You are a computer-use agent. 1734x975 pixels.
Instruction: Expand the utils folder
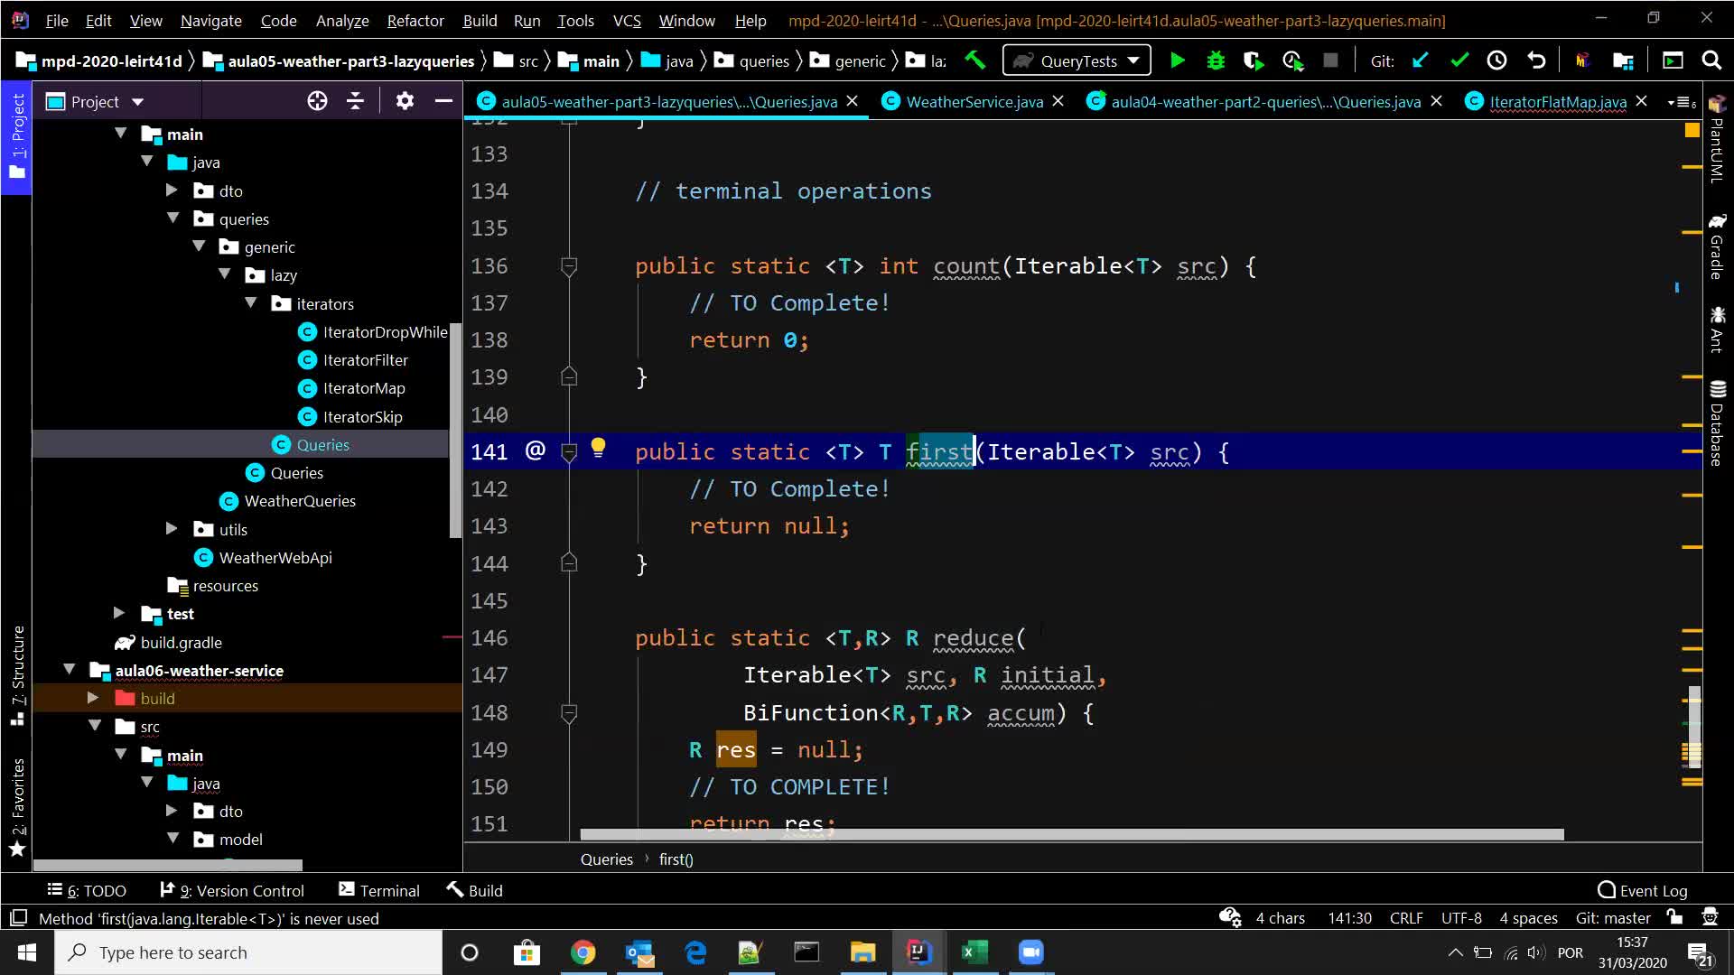(x=172, y=529)
